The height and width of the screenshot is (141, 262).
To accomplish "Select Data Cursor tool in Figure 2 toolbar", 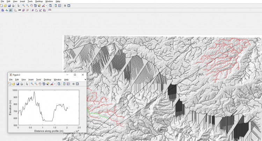I will (x=48, y=84).
